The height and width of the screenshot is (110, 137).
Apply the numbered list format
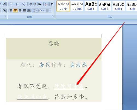click(x=18, y=4)
